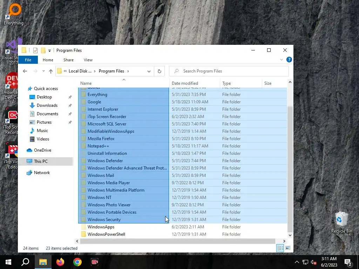Click Local Disk in the address breadcrumb
The height and width of the screenshot is (269, 359).
tap(80, 71)
